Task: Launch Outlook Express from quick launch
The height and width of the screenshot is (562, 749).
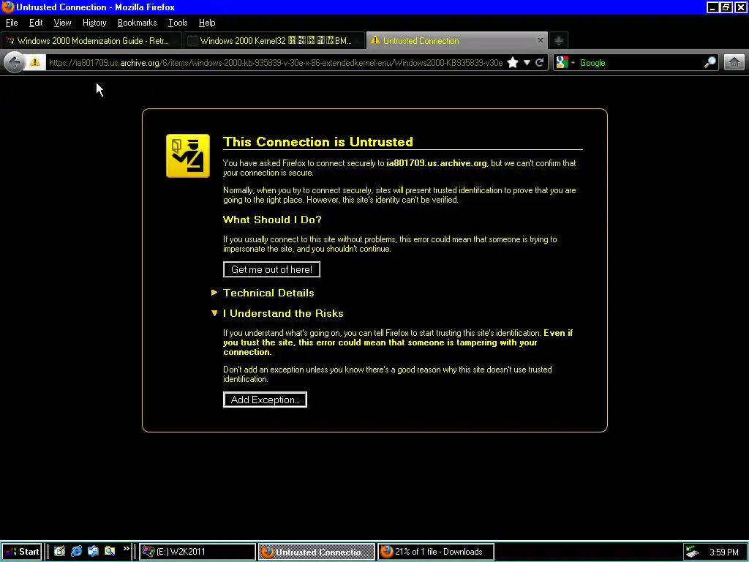Action: tap(93, 552)
